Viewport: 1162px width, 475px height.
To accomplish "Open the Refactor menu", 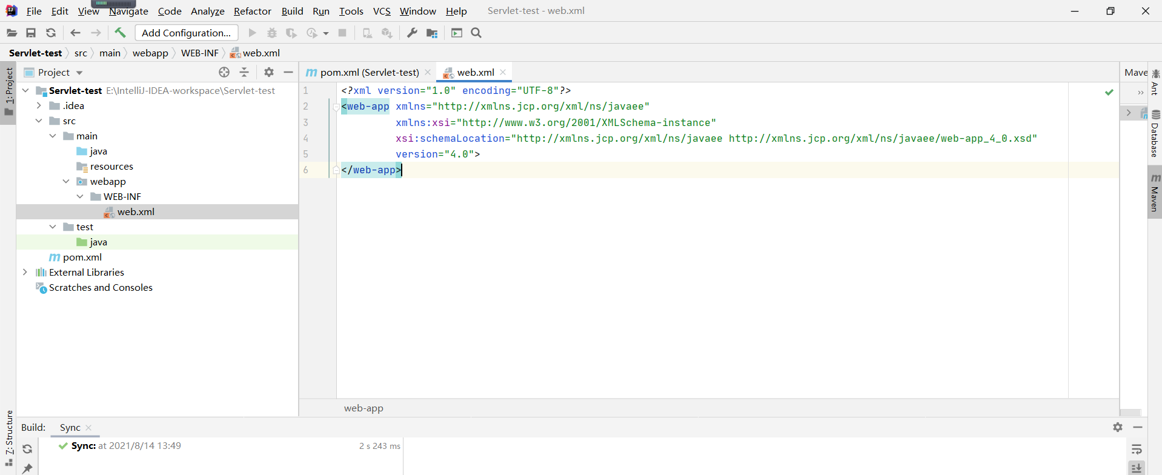I will point(253,11).
